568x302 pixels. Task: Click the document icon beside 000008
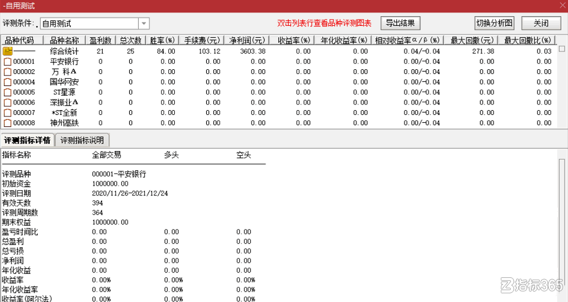(x=7, y=123)
